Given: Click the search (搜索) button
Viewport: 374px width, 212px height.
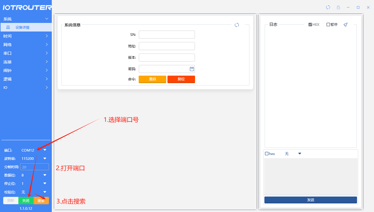Looking at the screenshot, I should pos(41,201).
